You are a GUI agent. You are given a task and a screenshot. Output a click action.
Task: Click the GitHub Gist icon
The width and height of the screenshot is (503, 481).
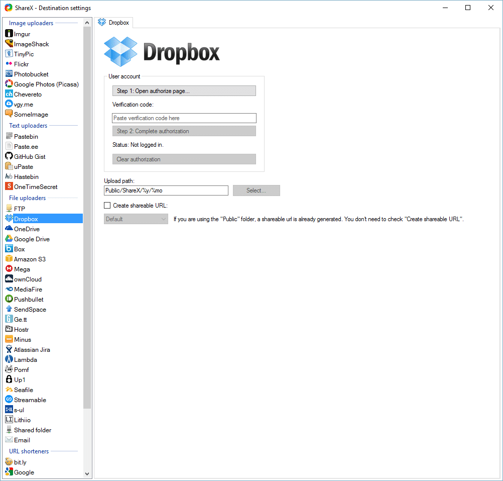9,157
